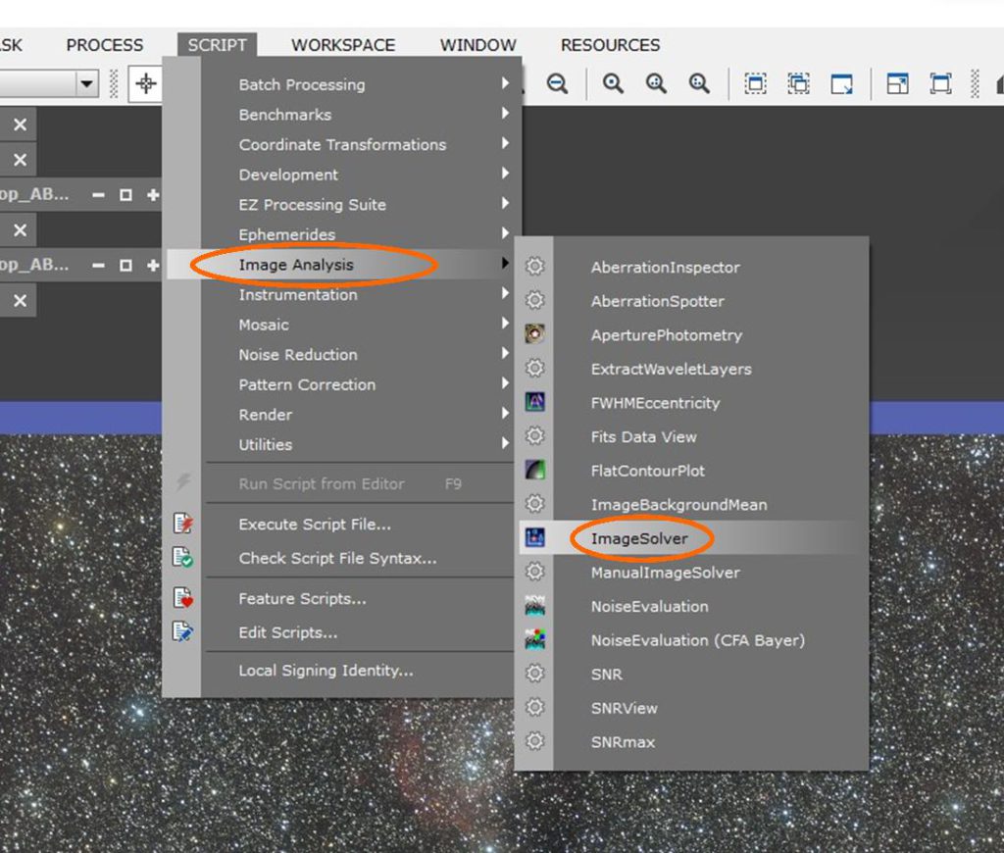Open the toolbar combo box dropdown arrow
1004x853 pixels.
(x=88, y=84)
